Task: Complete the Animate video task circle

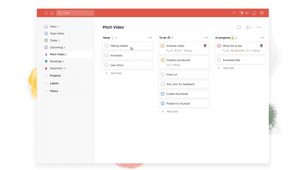Action: click(163, 46)
